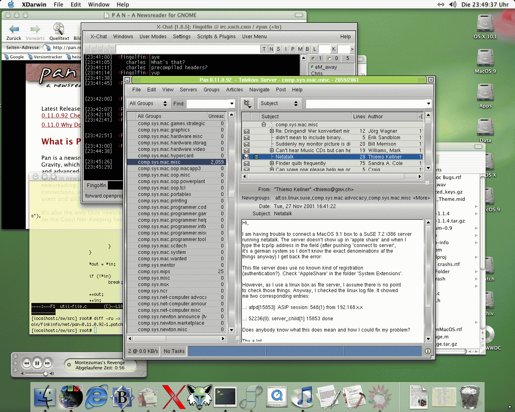
Task: Adjust iTunes mini player volume slider
Action: point(45,374)
